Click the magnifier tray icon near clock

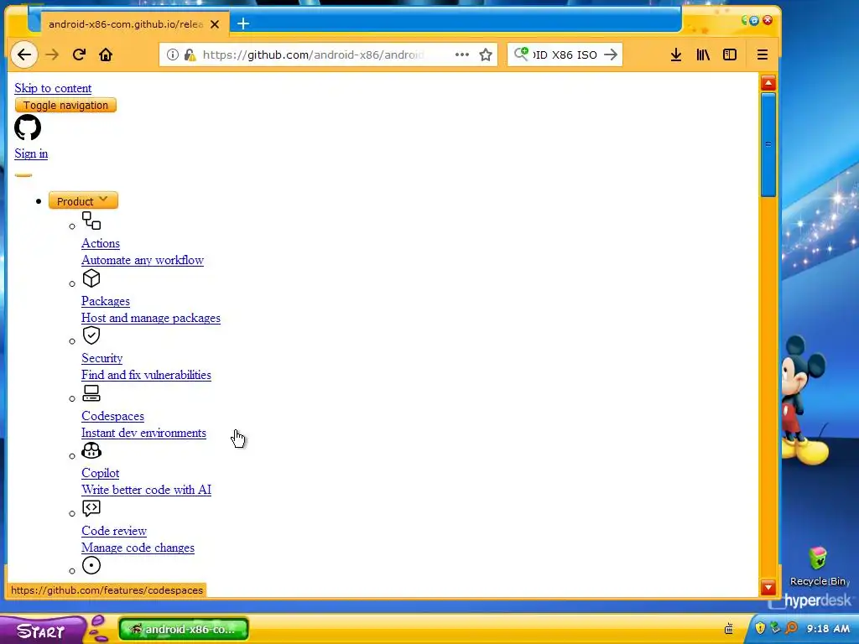pyautogui.click(x=792, y=628)
